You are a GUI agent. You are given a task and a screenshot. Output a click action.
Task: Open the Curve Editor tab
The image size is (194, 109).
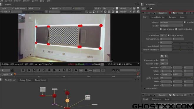[25, 80]
